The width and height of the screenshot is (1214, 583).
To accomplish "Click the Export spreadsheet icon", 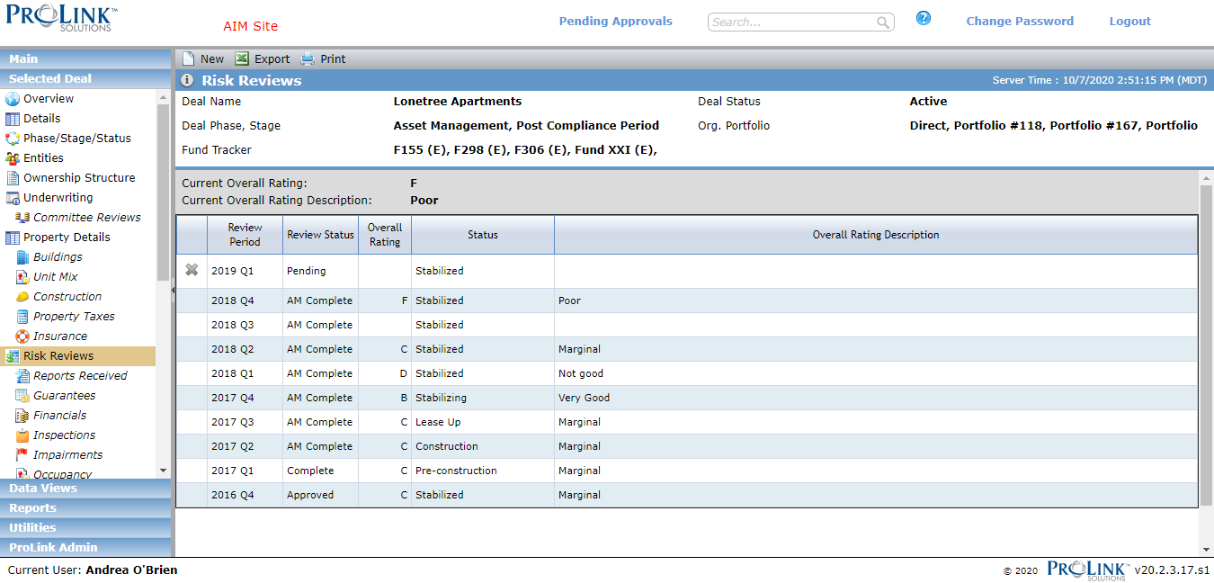I will pyautogui.click(x=242, y=58).
